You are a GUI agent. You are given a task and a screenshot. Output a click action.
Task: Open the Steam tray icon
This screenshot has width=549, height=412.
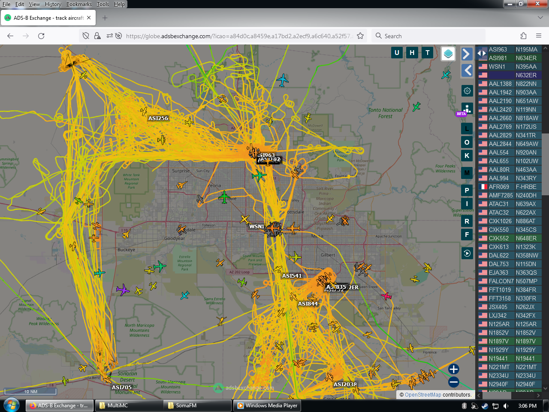(x=485, y=406)
